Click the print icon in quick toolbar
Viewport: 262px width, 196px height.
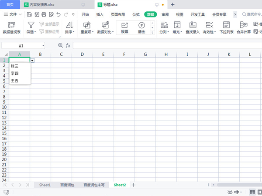(44, 14)
